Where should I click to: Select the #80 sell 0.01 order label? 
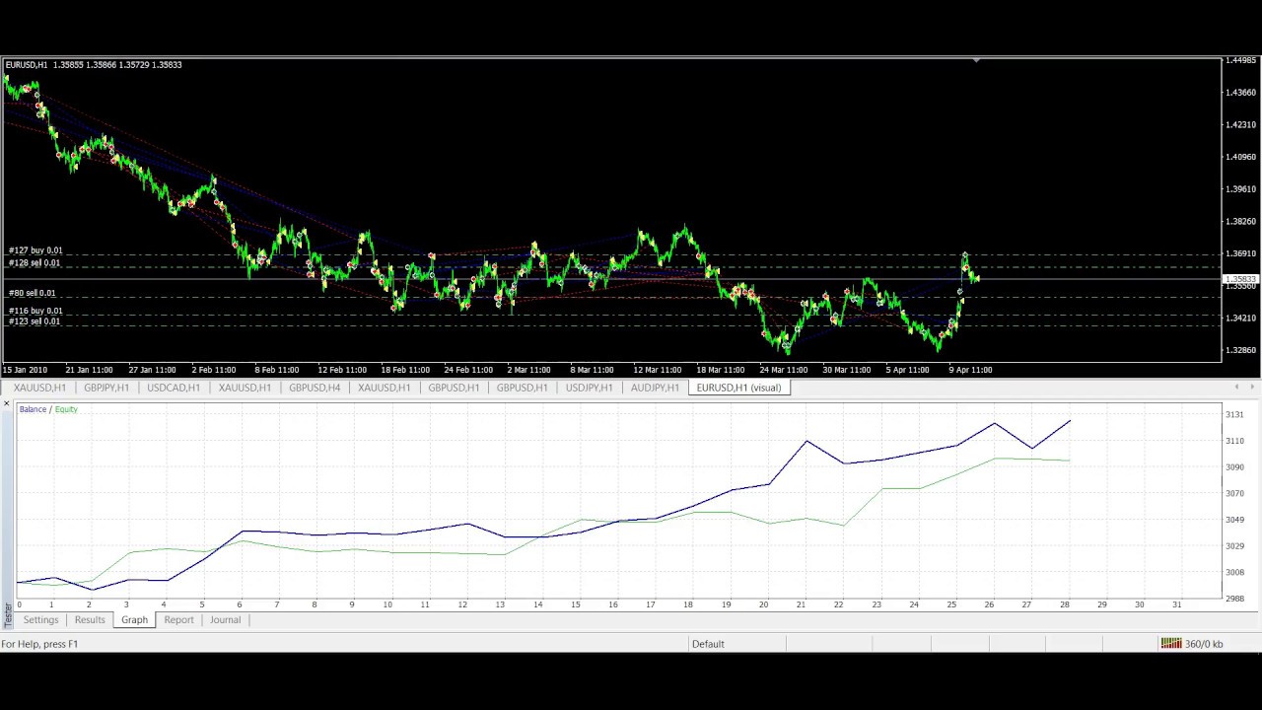coord(33,293)
